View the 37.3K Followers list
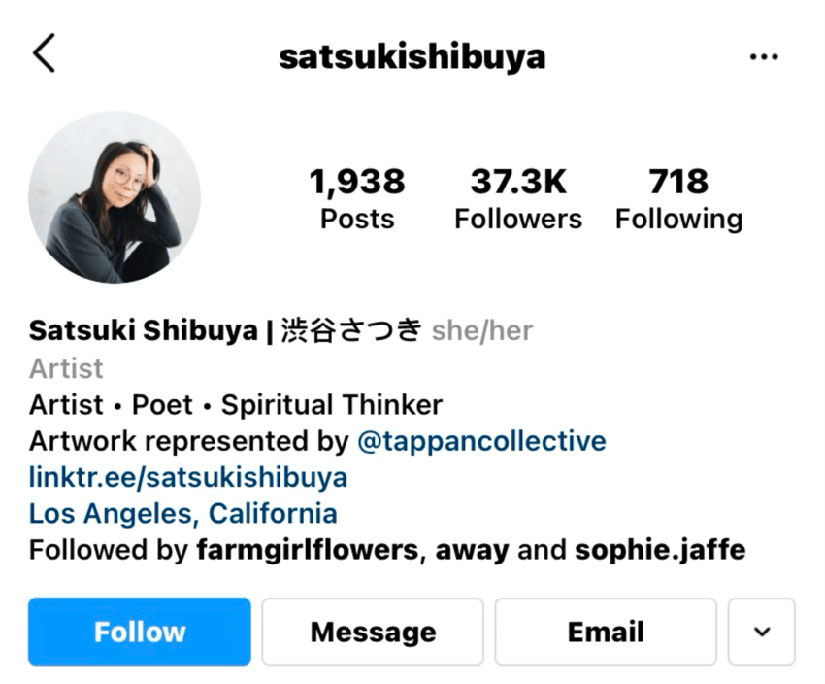This screenshot has width=825, height=684. pos(518,199)
